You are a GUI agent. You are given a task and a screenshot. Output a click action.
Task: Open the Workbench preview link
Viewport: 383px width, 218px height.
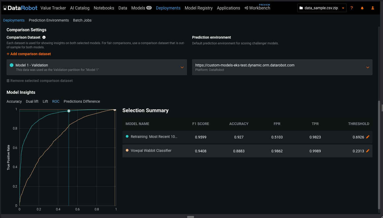pyautogui.click(x=257, y=8)
